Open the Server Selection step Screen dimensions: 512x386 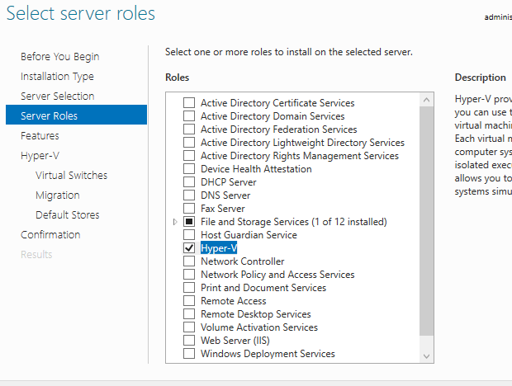click(x=58, y=96)
